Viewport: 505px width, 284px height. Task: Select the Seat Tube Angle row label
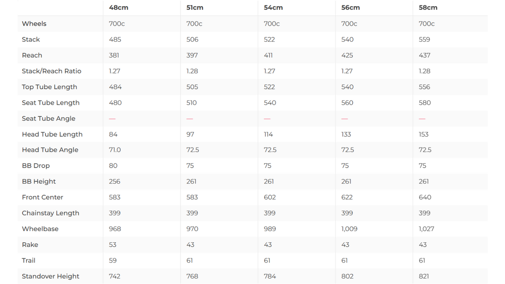click(x=49, y=119)
